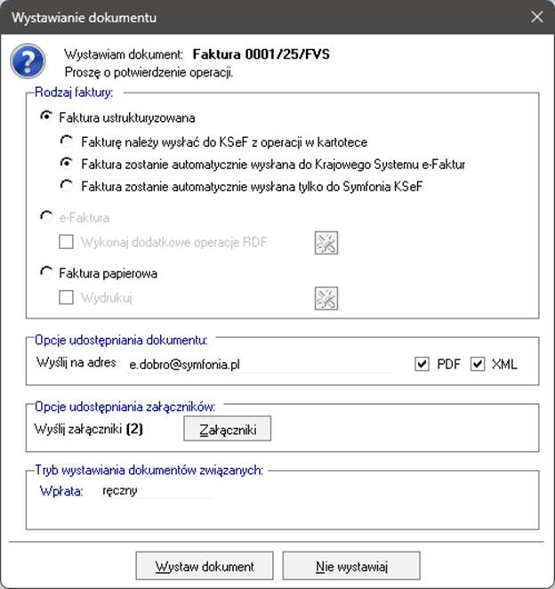Close the Wystawianie dokumentu dialog
This screenshot has width=555, height=589.
536,16
